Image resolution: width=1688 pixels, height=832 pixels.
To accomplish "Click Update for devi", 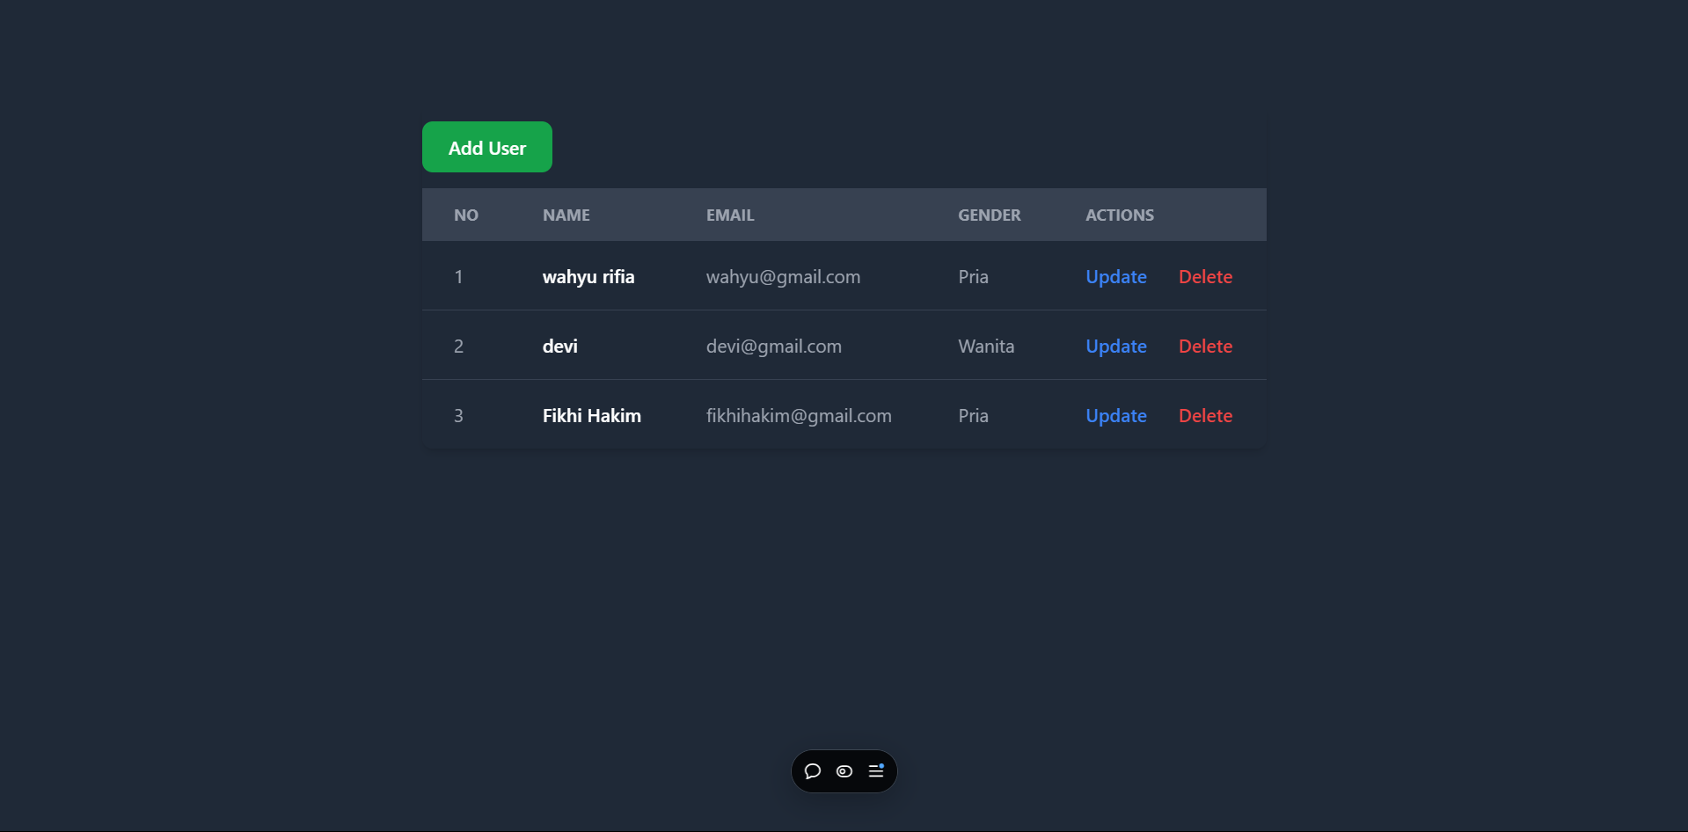I will coord(1115,347).
